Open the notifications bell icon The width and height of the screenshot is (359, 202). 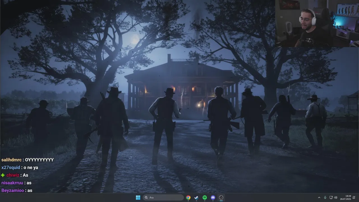pyautogui.click(x=354, y=198)
